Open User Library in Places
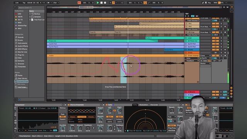Image resolution: width=247 pixels, height=139 pixels. [22, 78]
